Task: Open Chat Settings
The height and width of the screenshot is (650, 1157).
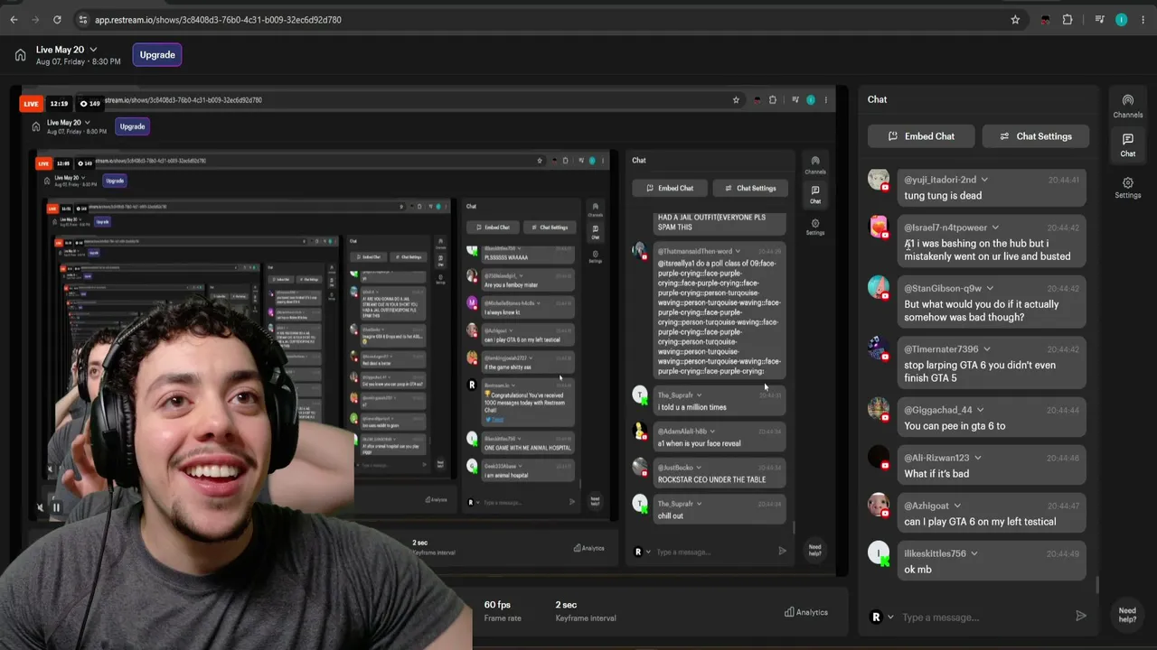Action: tap(1036, 136)
